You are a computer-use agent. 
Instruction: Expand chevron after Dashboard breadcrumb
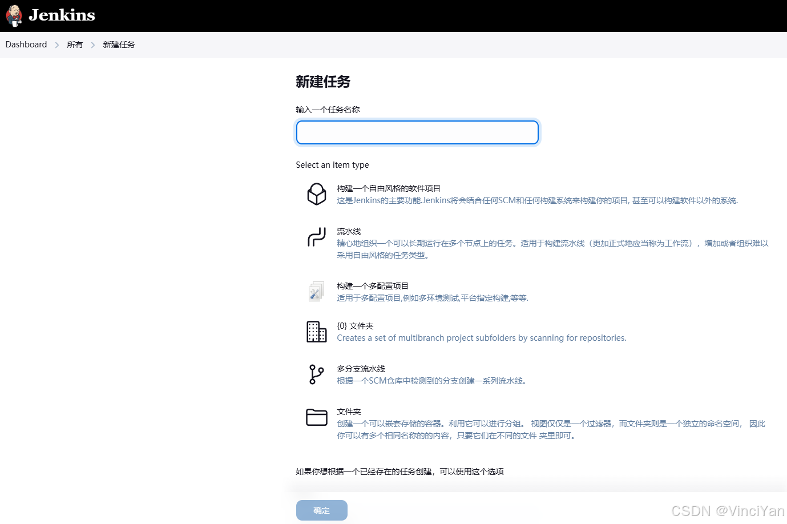tap(57, 45)
